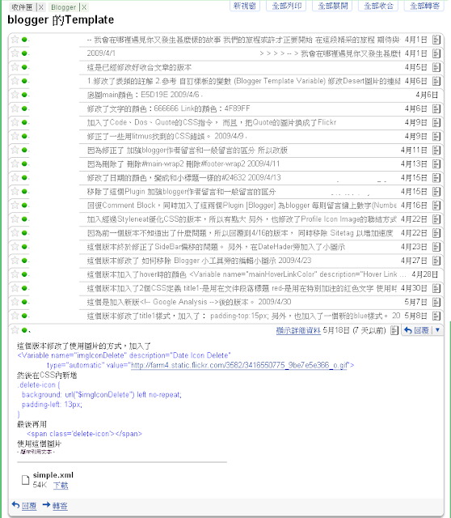This screenshot has height=518, width=451.
Task: Click the 新視窗 button
Action: 245,6
